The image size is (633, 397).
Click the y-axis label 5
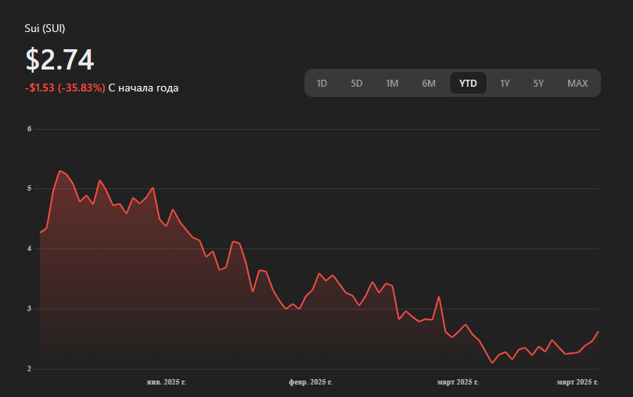tap(30, 188)
